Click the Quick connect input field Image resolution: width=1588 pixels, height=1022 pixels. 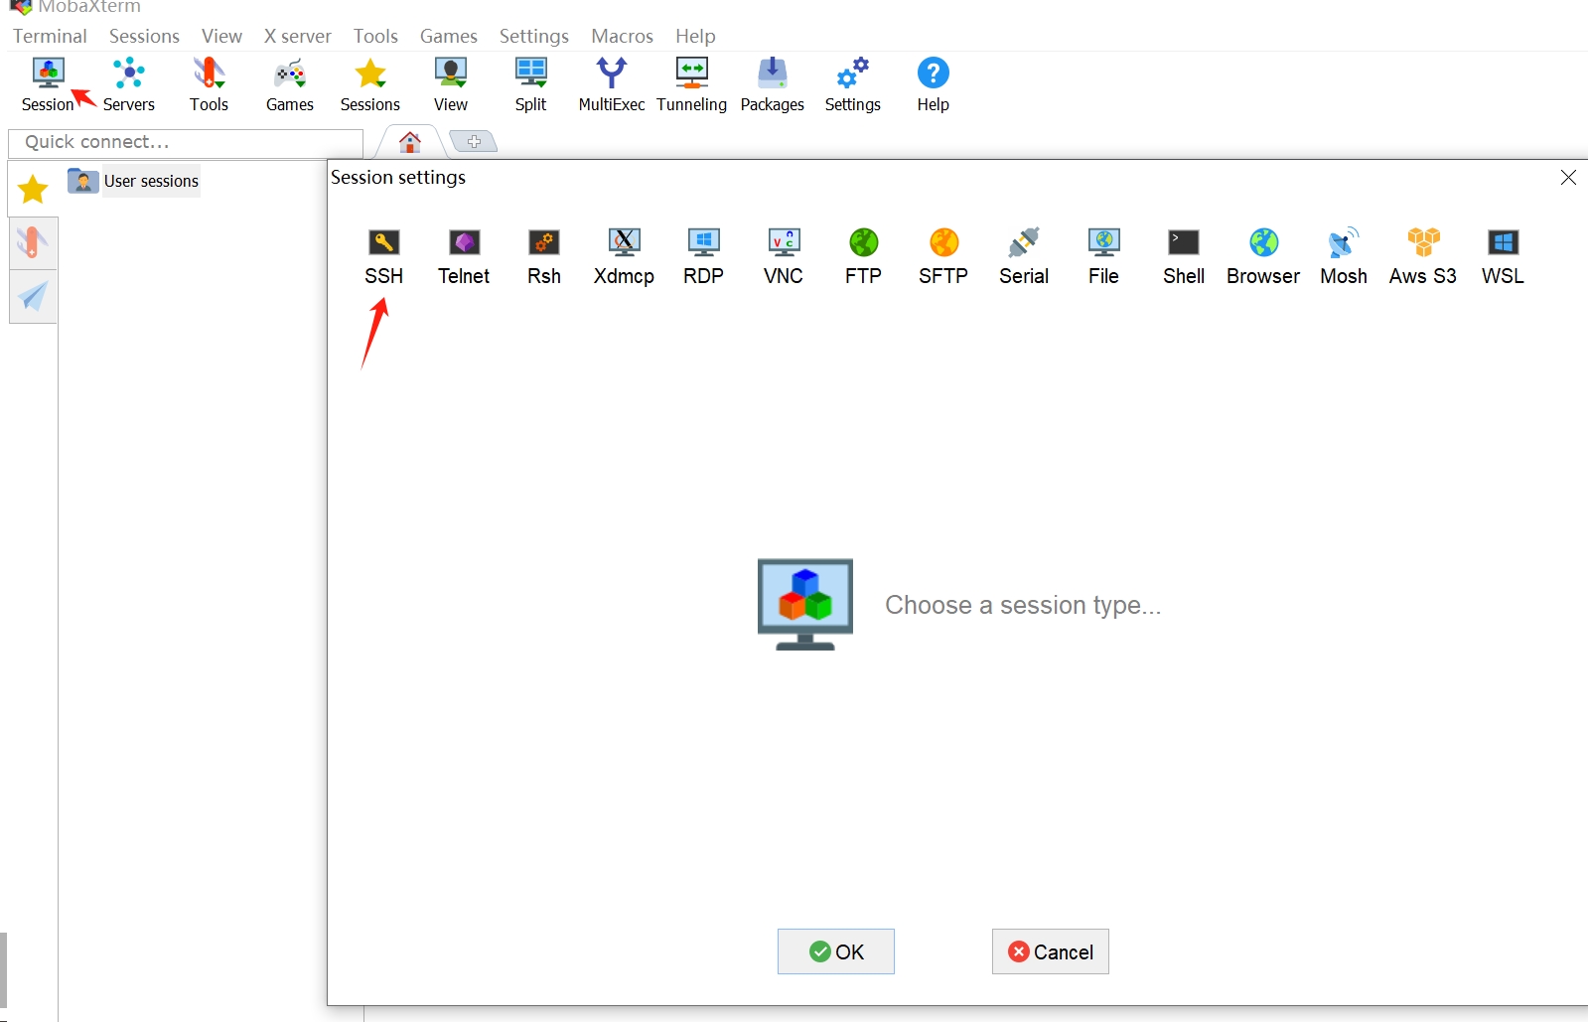pyautogui.click(x=185, y=142)
